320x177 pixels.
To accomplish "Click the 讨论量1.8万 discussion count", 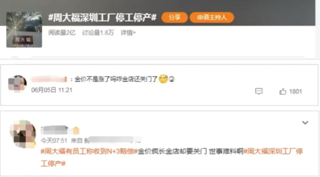I will pos(98,33).
